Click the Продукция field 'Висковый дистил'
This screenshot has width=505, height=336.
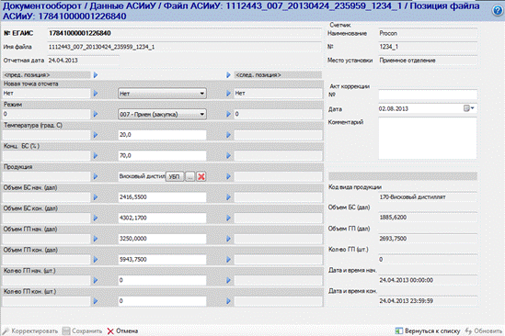pos(142,176)
